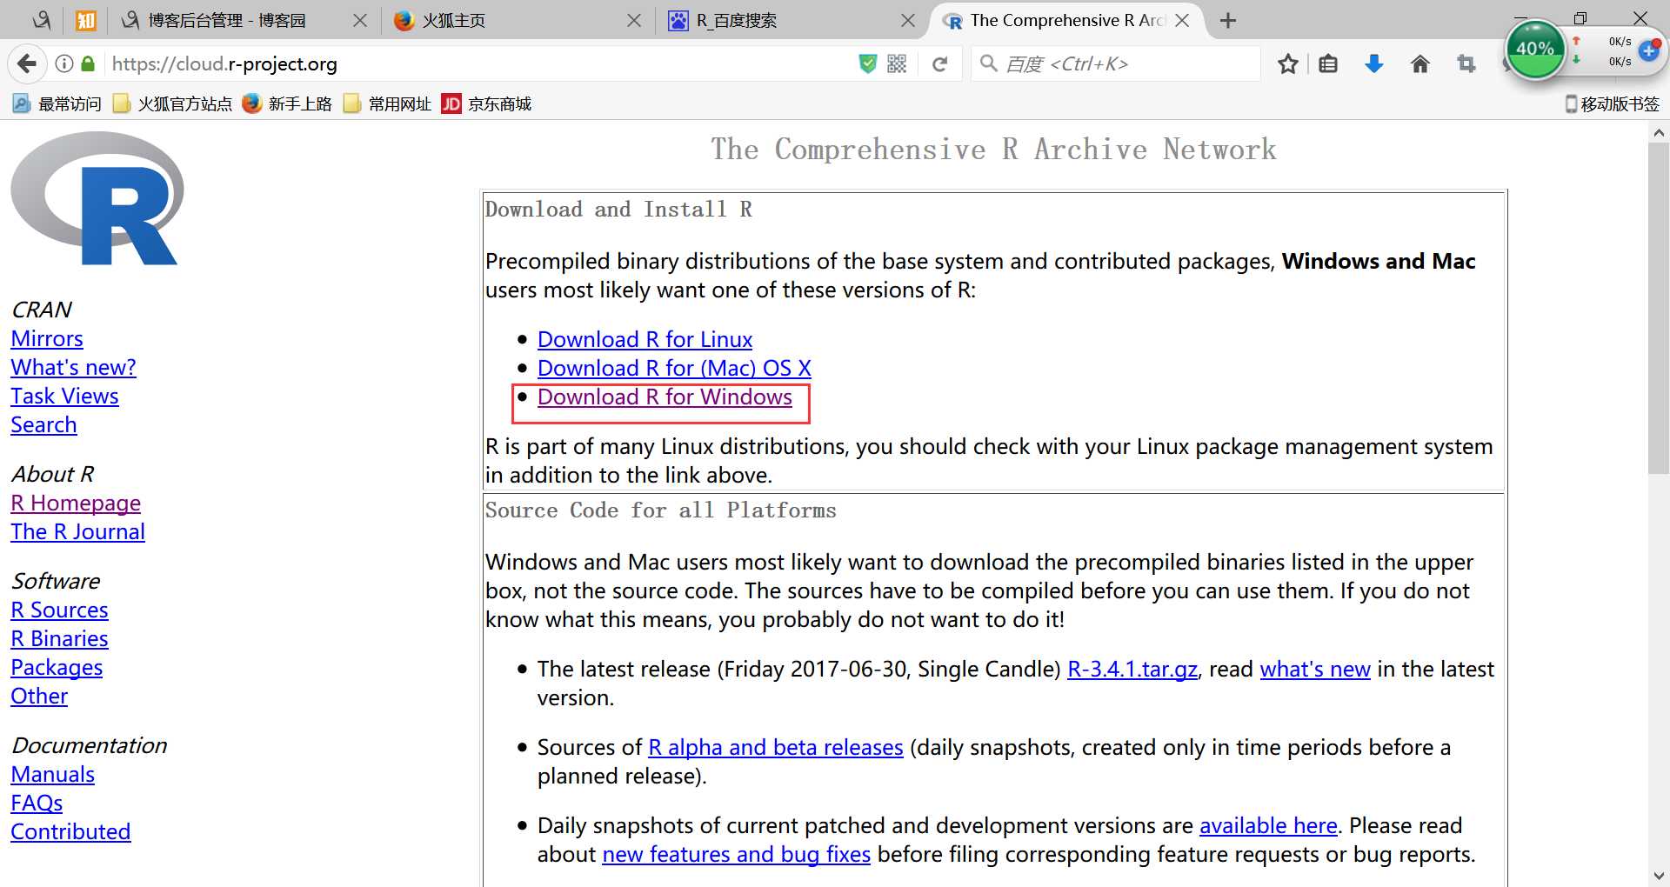Click the orange pinned tab icon
This screenshot has width=1670, height=887.
pos(85,20)
